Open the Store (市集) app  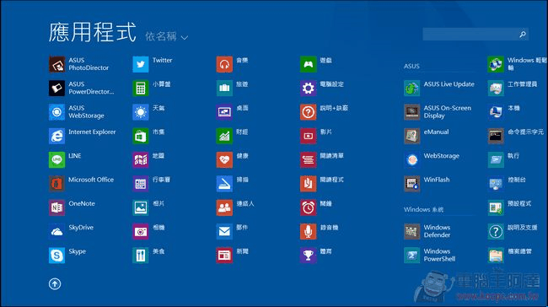tap(149, 136)
